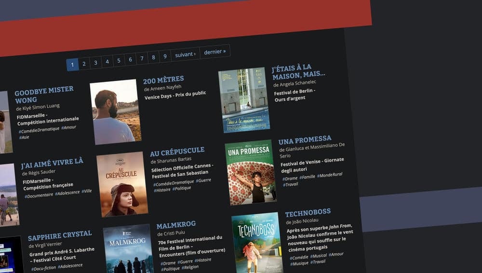Click #ComédieDramatique tag under Au Crépuscule
482x273 pixels.
click(174, 183)
